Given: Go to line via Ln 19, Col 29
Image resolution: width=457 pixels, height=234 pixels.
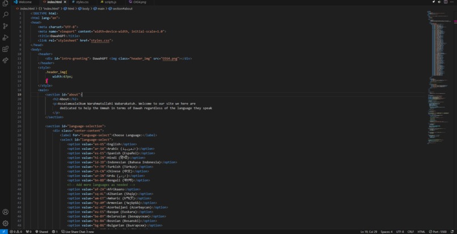Looking at the screenshot, I should tap(368, 232).
